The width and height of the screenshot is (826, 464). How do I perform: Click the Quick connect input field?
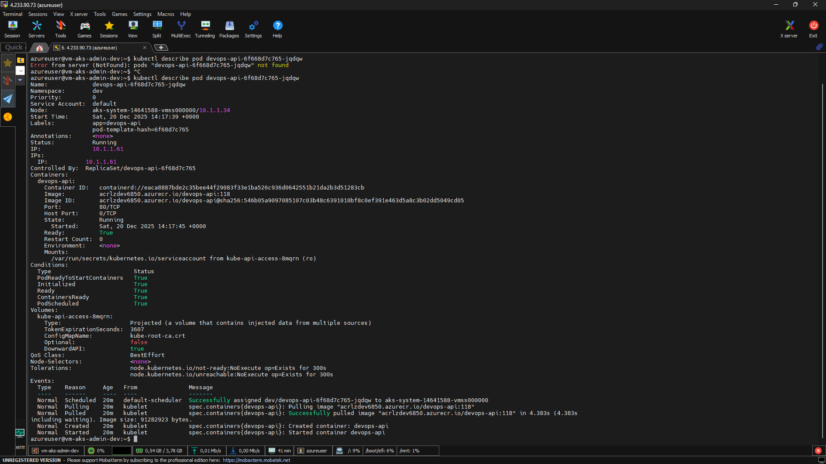(x=14, y=47)
